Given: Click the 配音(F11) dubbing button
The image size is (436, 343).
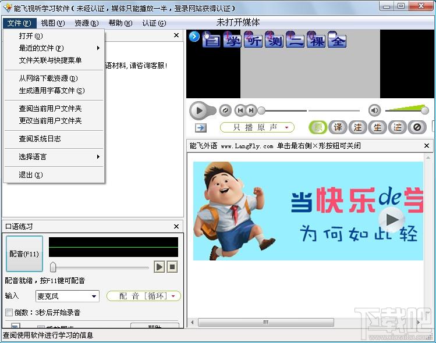Looking at the screenshot, I should 24,253.
